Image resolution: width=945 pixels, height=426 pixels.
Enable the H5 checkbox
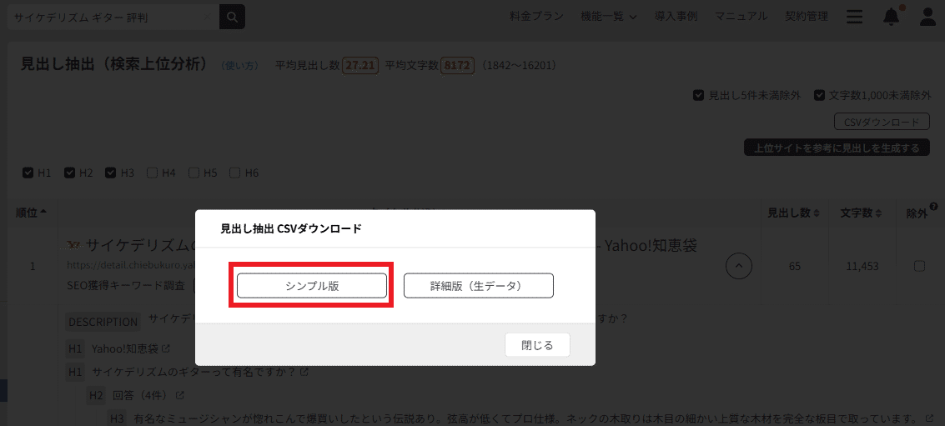point(194,173)
